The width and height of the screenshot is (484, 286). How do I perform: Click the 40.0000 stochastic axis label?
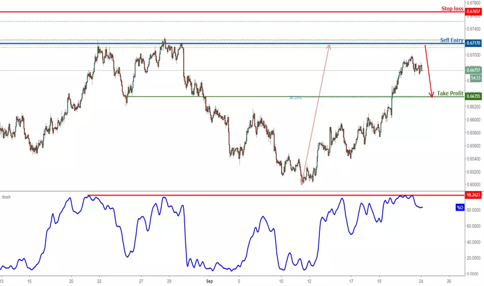pyautogui.click(x=474, y=242)
